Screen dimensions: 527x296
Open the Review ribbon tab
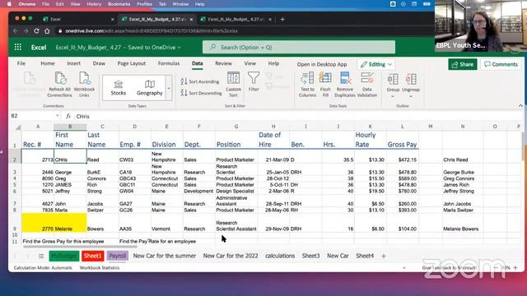click(x=223, y=63)
